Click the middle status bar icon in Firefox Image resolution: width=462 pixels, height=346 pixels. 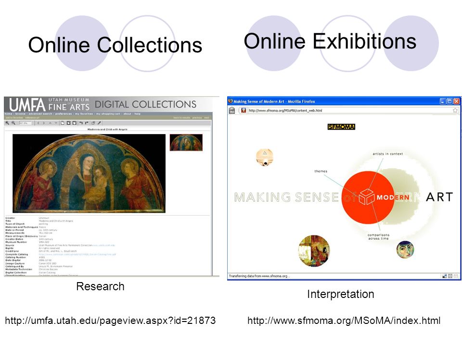pyautogui.click(x=450, y=276)
